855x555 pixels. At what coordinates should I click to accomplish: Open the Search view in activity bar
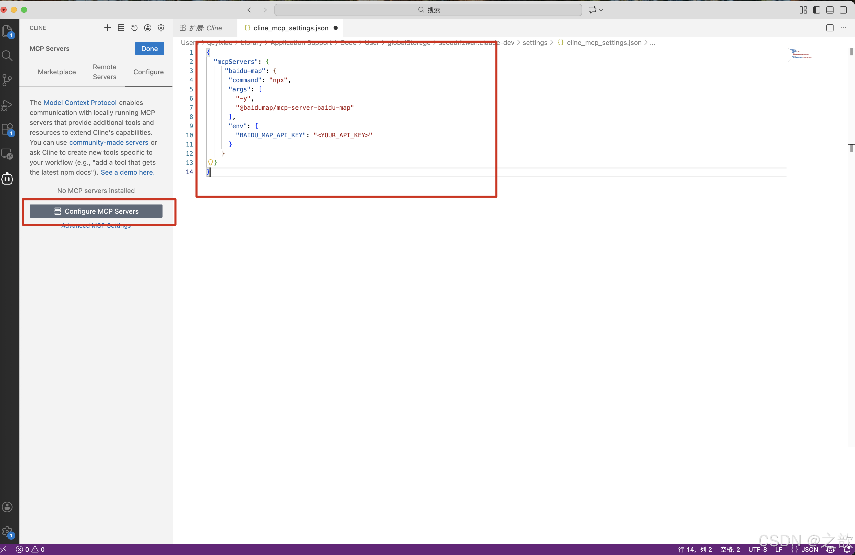[x=7, y=56]
